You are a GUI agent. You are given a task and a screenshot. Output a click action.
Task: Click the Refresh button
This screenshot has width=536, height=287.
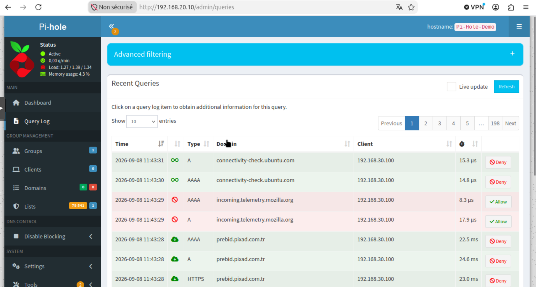pos(506,87)
